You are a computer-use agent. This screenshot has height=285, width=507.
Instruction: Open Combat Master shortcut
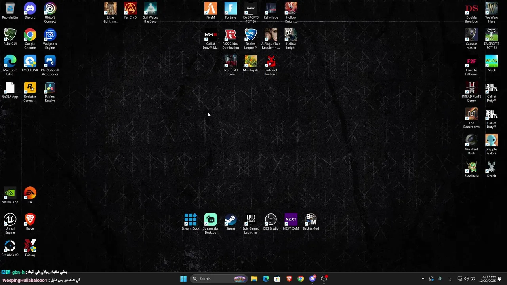coord(471,39)
